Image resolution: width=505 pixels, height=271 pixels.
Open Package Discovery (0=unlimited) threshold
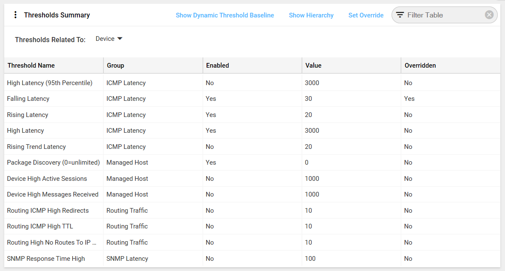coord(53,163)
